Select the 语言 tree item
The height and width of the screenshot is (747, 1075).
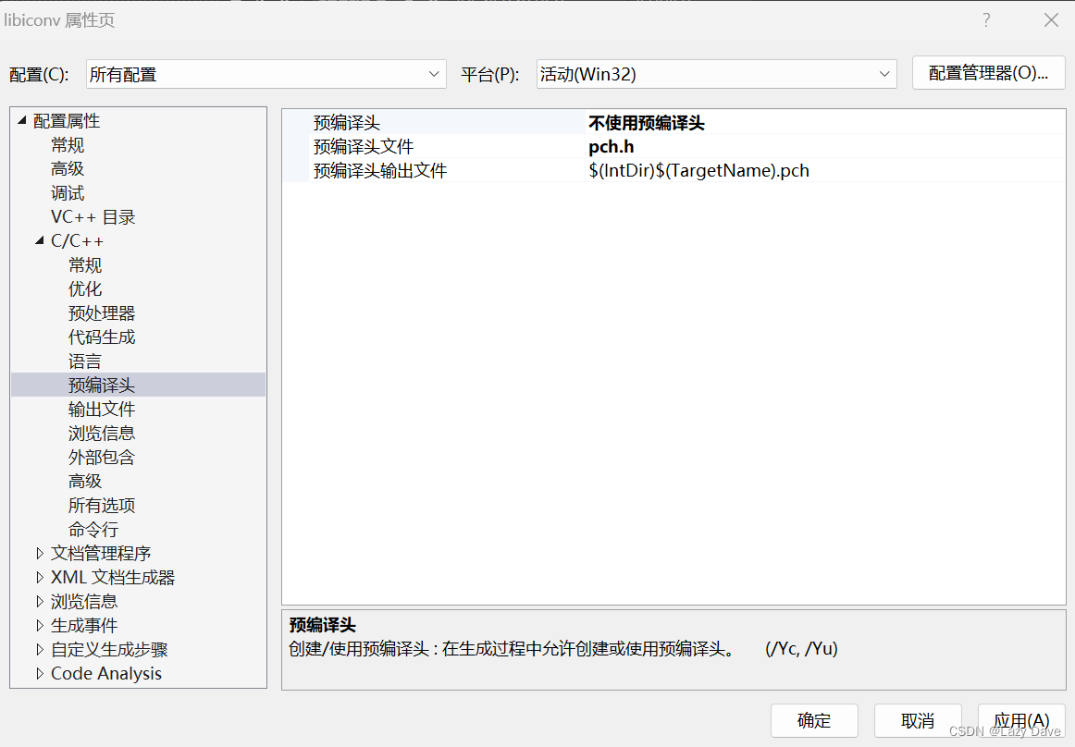click(85, 361)
